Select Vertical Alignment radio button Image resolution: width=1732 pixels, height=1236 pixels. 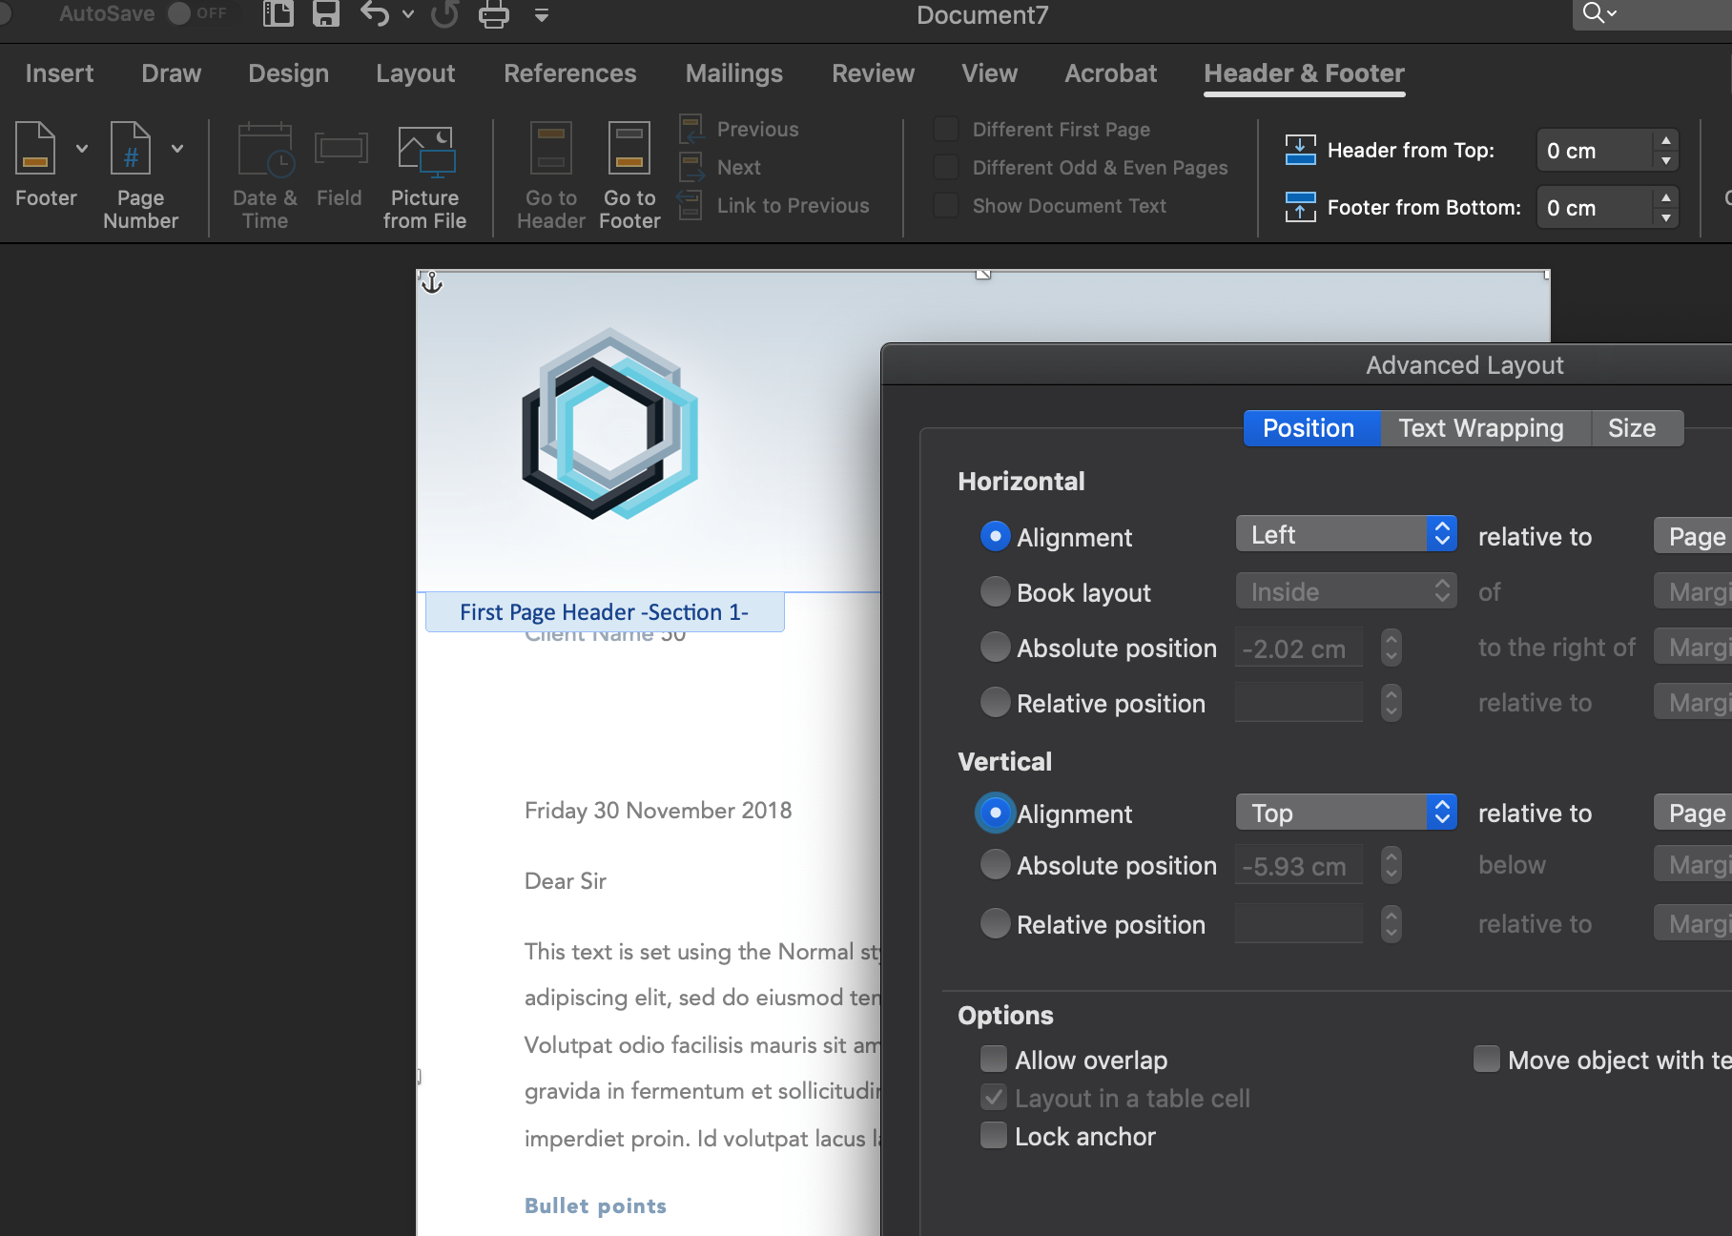(995, 813)
